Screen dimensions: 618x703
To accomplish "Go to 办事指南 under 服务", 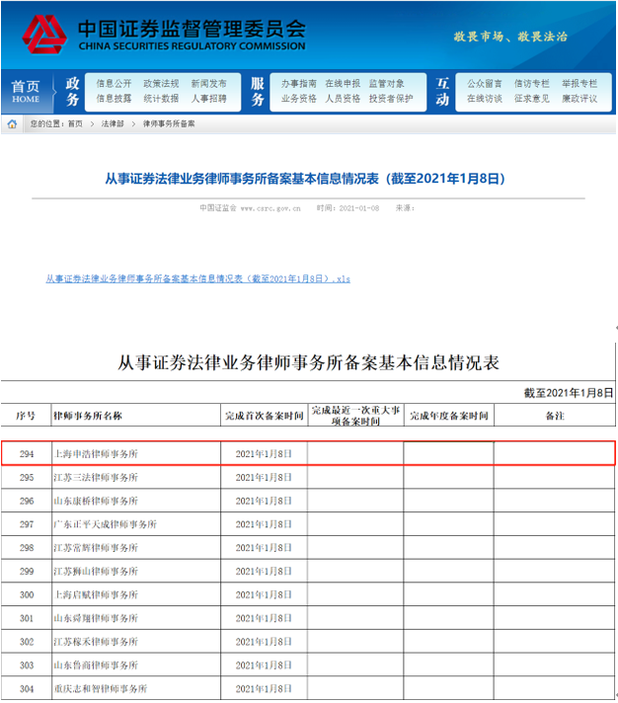I will pos(299,83).
